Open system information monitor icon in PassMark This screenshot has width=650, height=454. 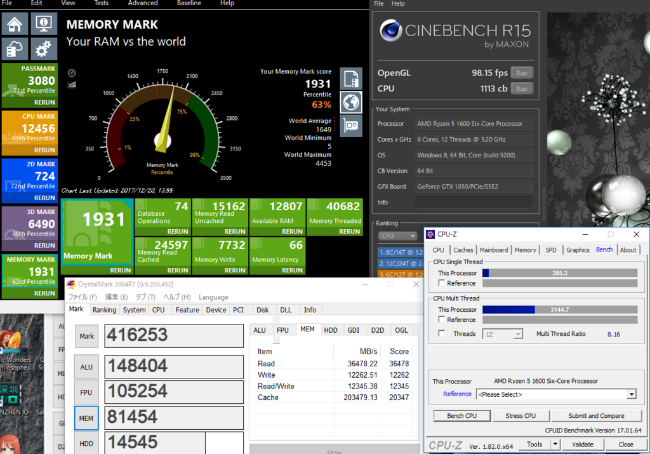coord(44,23)
